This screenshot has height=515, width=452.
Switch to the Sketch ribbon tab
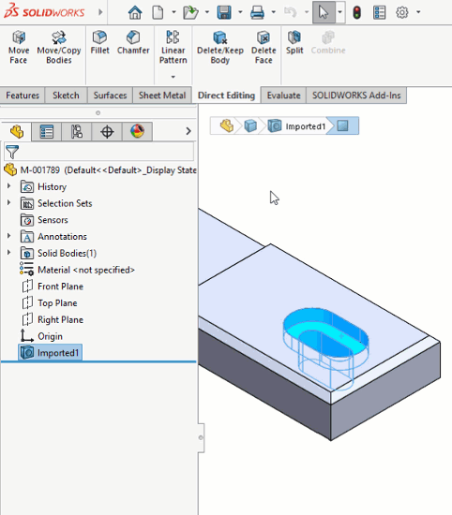tap(66, 96)
